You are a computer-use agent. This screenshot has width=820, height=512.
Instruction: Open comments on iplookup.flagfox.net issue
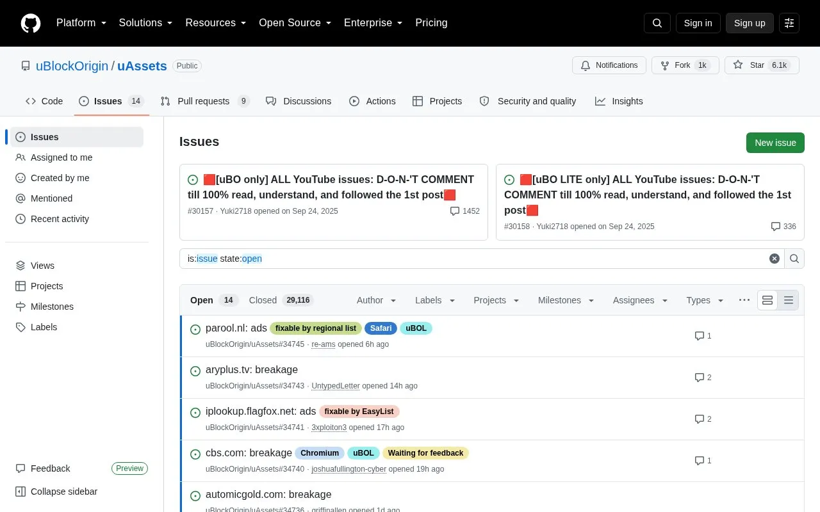tap(703, 419)
